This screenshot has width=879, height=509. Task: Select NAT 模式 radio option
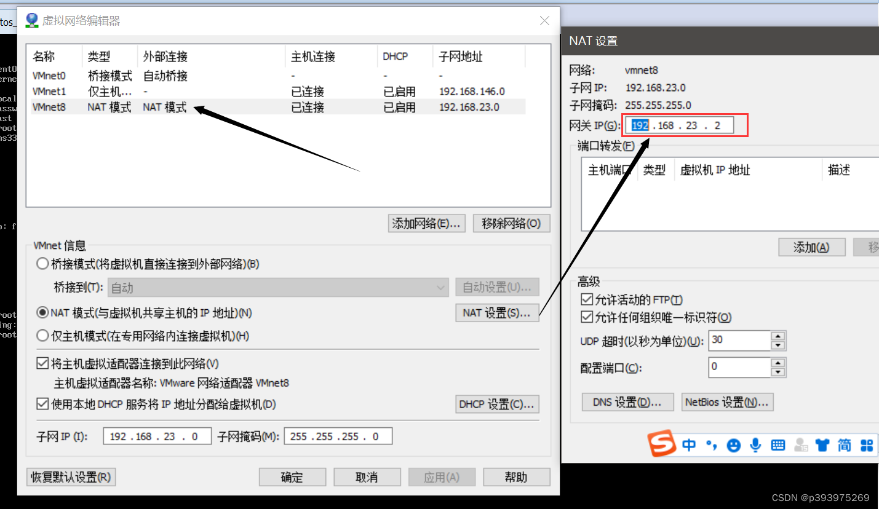[42, 313]
